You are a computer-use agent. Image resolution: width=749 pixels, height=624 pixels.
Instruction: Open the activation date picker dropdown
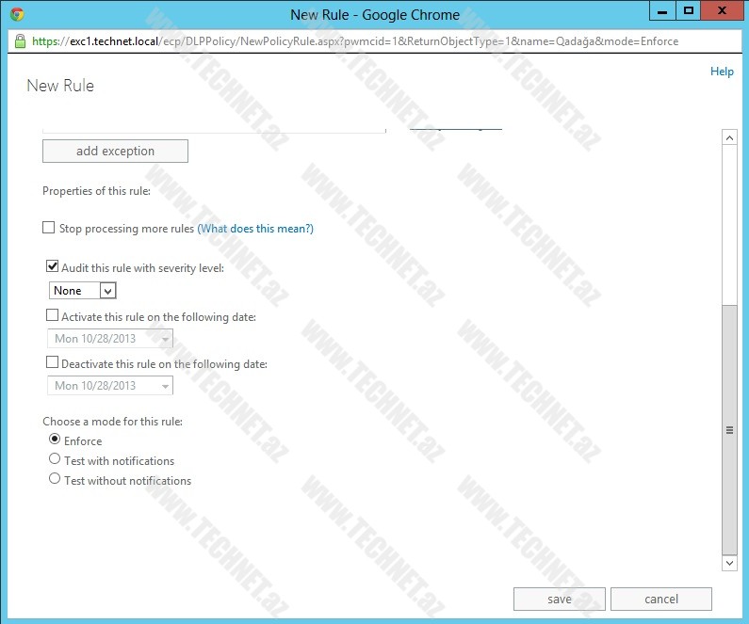click(x=166, y=339)
